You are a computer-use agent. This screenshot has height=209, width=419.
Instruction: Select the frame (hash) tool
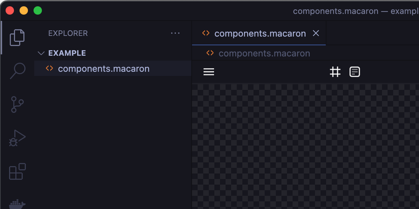[335, 72]
